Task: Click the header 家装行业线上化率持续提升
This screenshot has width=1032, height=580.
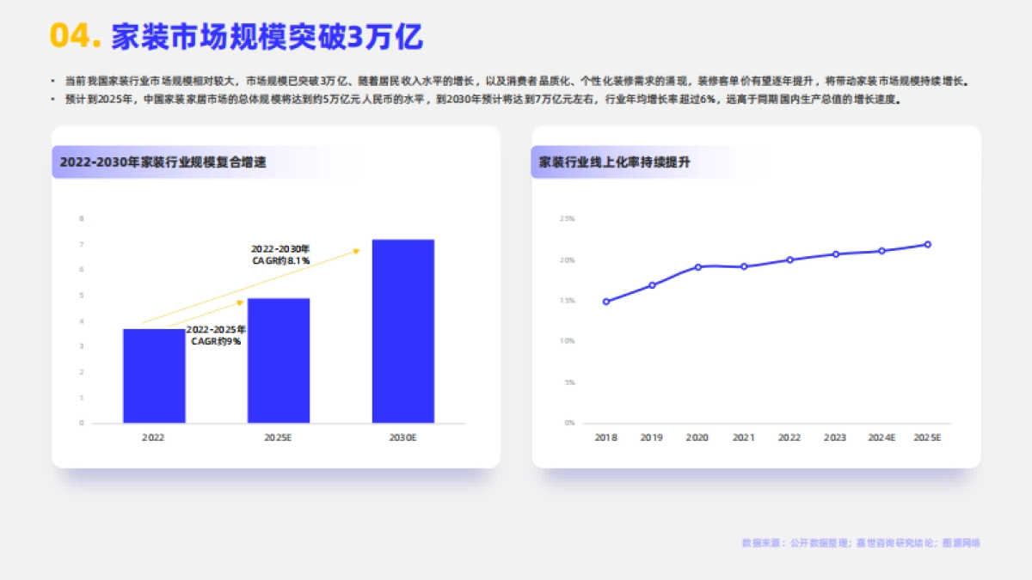Action: 617,159
